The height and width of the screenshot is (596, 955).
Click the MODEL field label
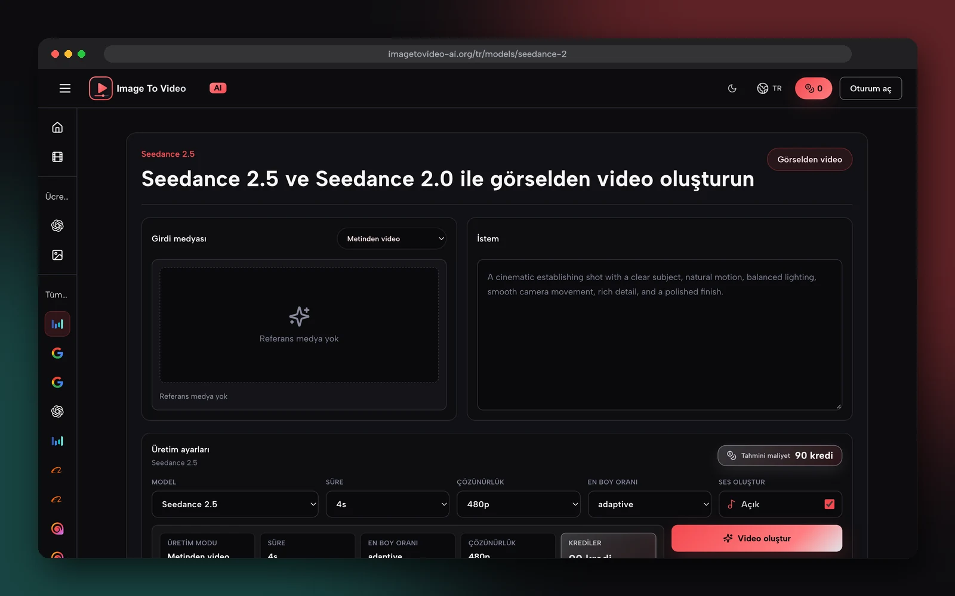click(x=164, y=482)
